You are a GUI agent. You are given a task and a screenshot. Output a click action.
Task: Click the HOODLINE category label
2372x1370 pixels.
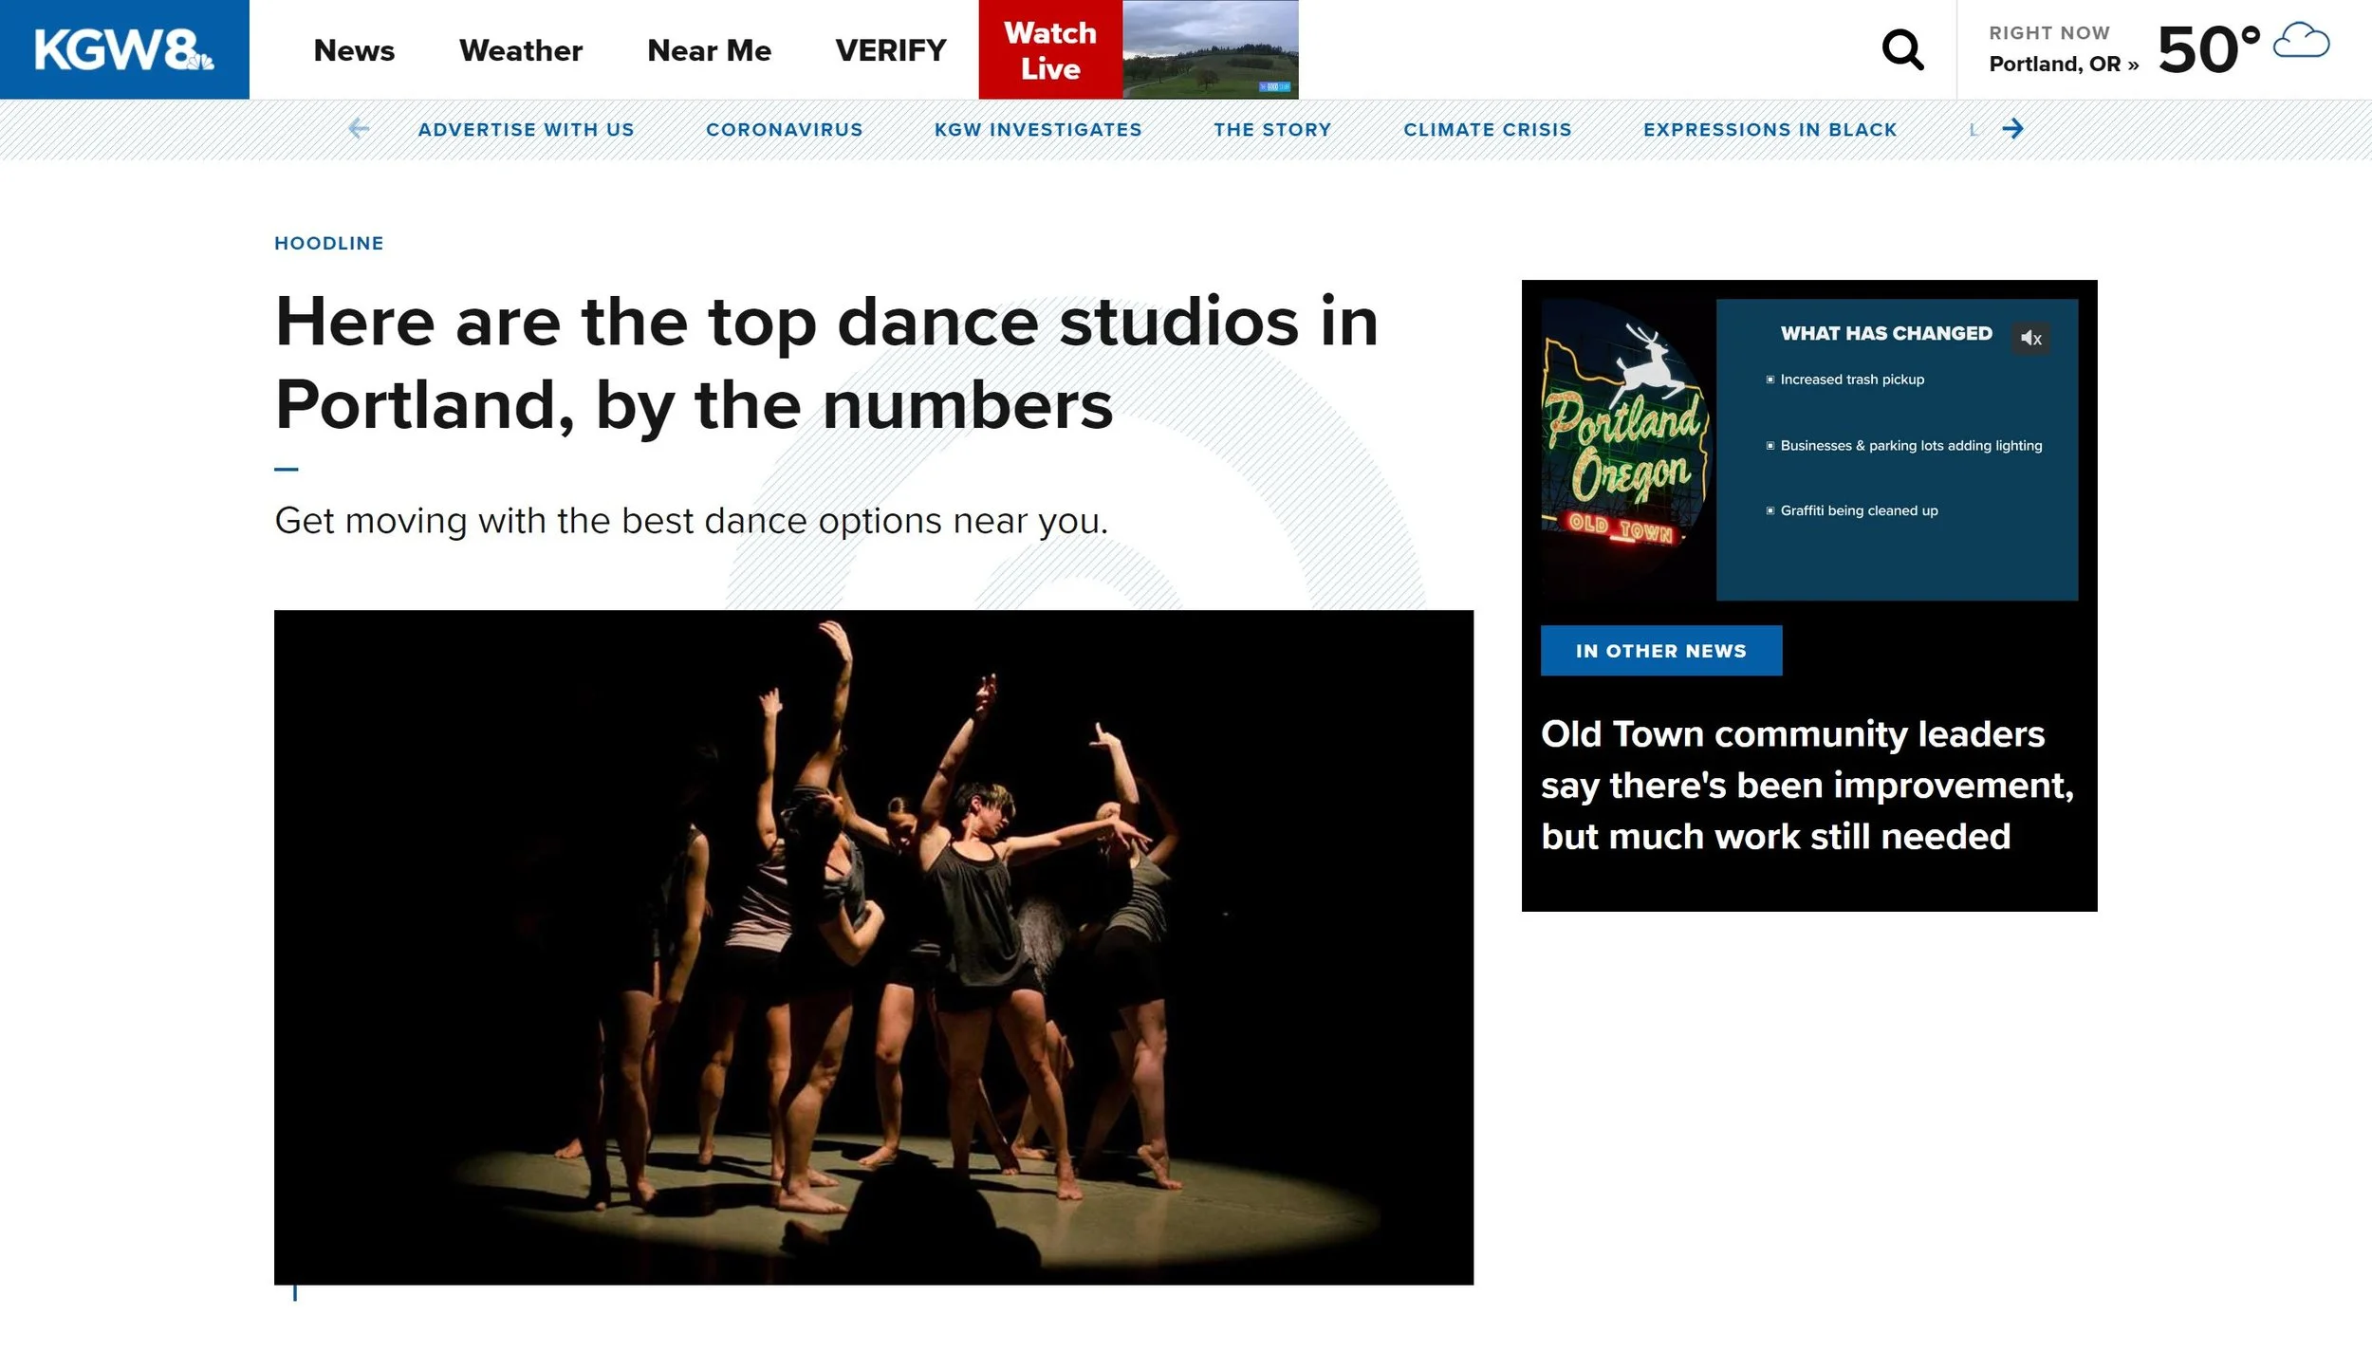point(329,244)
